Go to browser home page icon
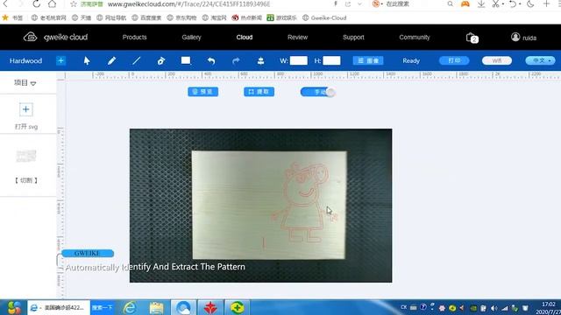The height and width of the screenshot is (315, 561). pos(53,3)
